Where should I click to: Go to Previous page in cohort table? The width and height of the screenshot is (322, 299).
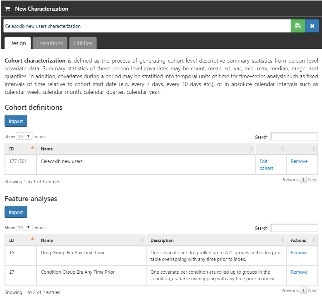tap(290, 180)
